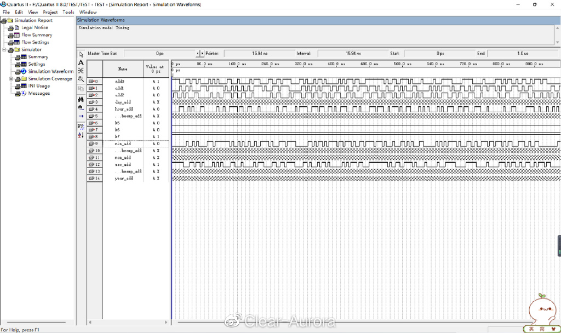
Task: Open the Simulator Summary report
Action: 38,57
